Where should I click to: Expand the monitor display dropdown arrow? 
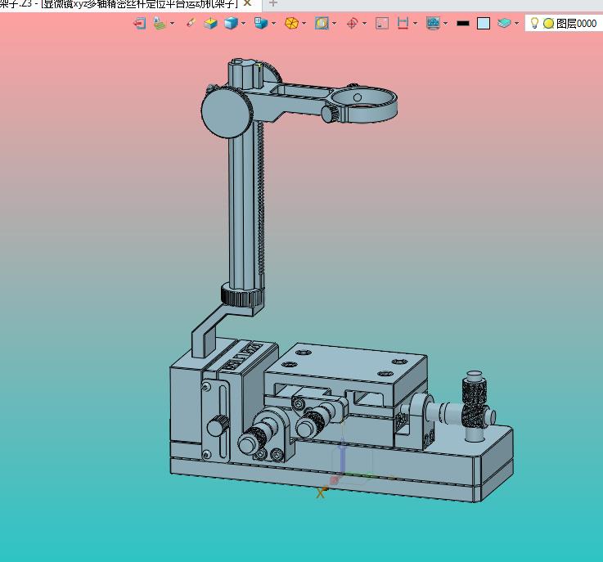[445, 24]
